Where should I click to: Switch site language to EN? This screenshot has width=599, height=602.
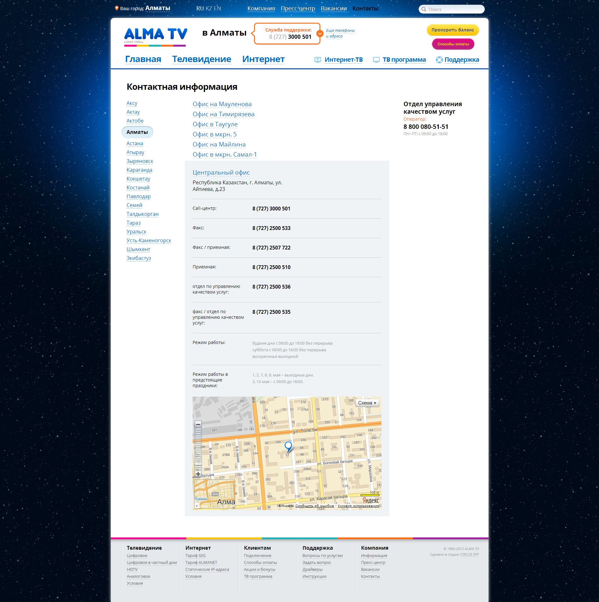tap(218, 9)
